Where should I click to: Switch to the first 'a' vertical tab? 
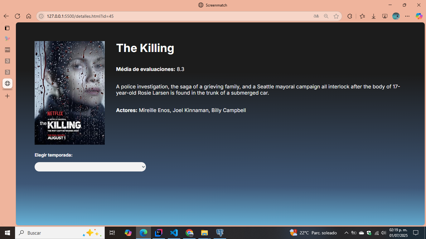[7, 61]
